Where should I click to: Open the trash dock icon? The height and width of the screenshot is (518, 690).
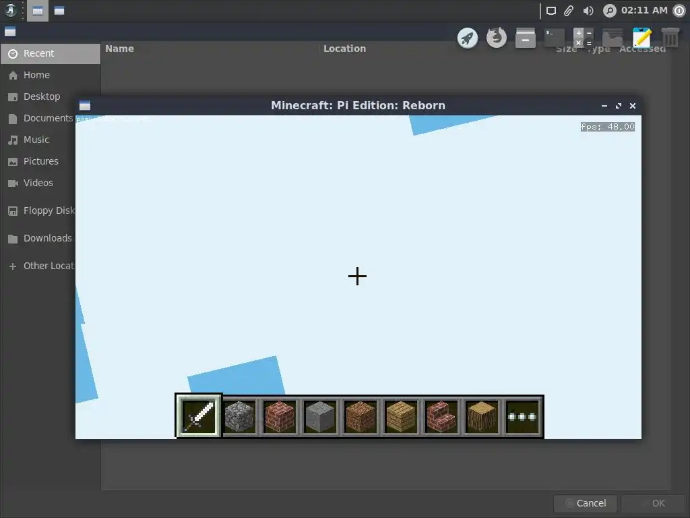click(x=670, y=38)
